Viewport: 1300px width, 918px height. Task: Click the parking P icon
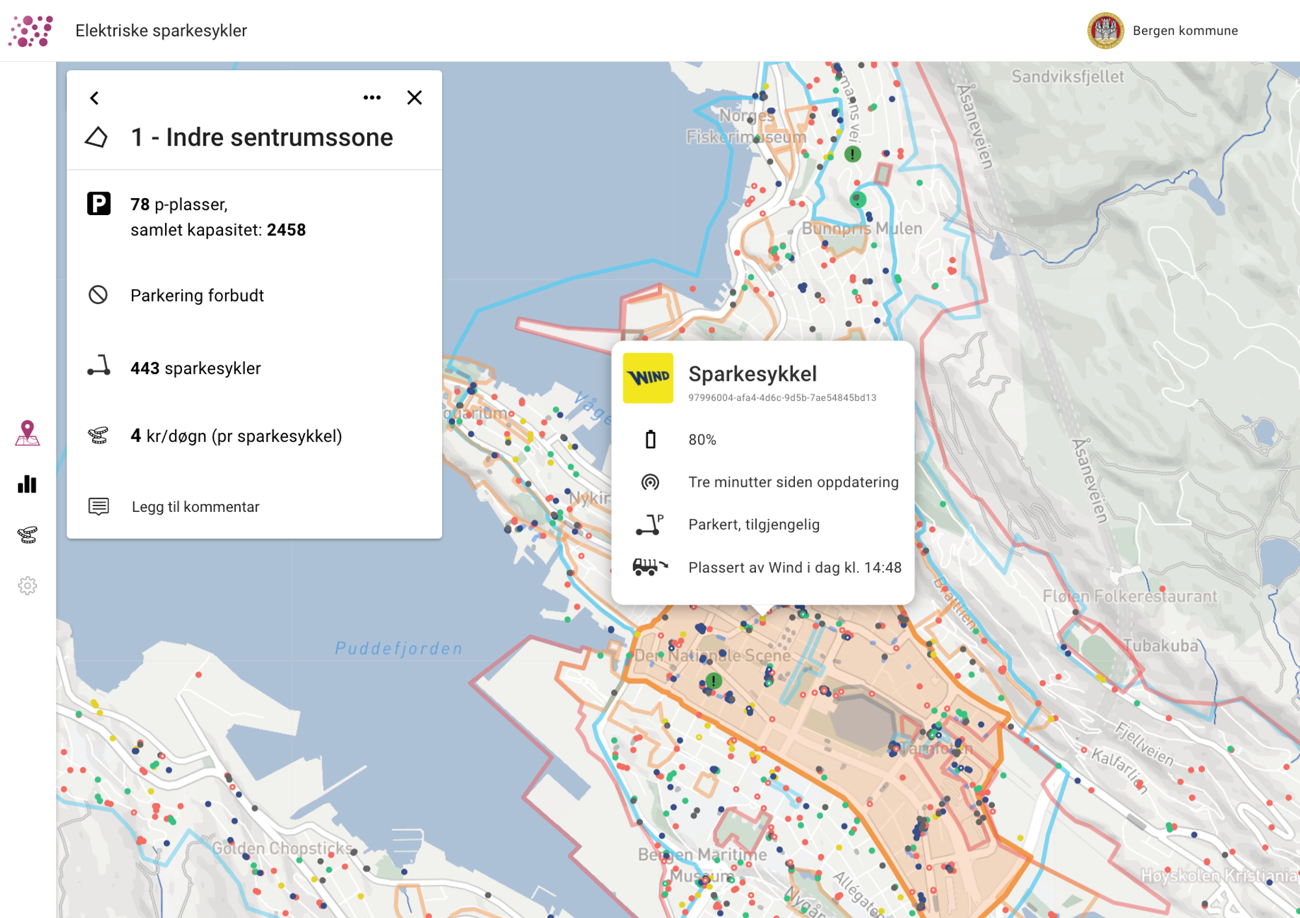point(99,204)
